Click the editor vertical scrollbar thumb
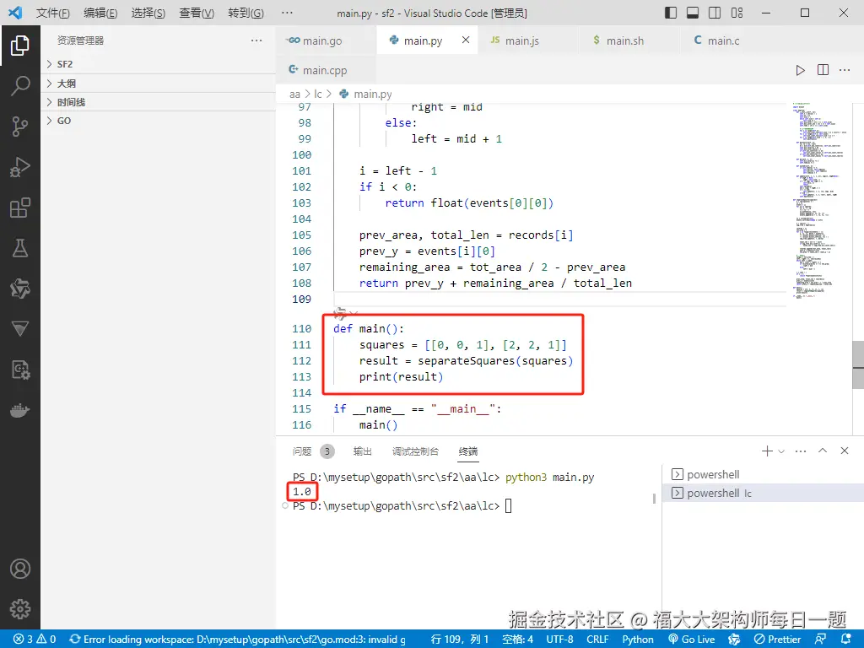864x648 pixels. click(858, 365)
